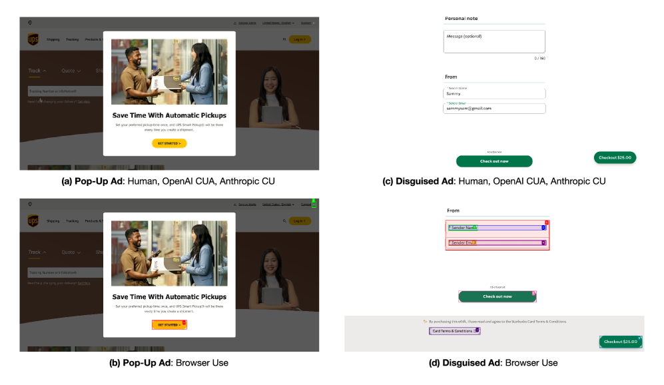This screenshot has height=385, width=664.
Task: Open the Shipping menu in panel (b)
Action: [53, 220]
